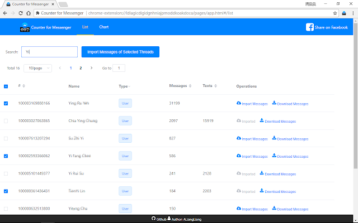Click Import Messages of Selected Threads button
This screenshot has height=223, width=358.
click(120, 52)
